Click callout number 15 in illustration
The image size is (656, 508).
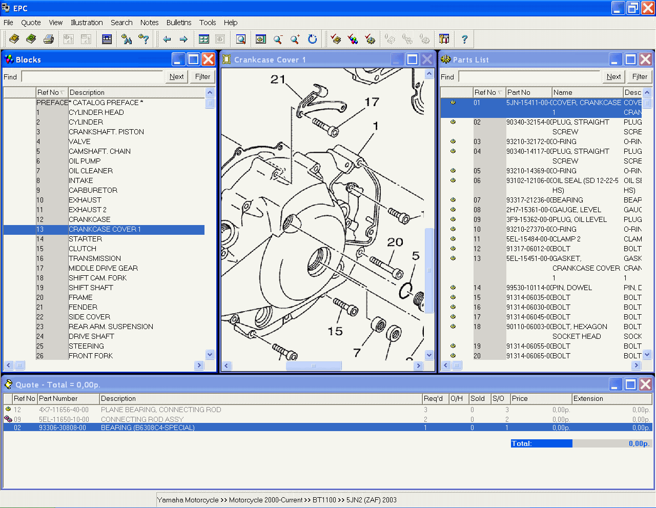335,332
